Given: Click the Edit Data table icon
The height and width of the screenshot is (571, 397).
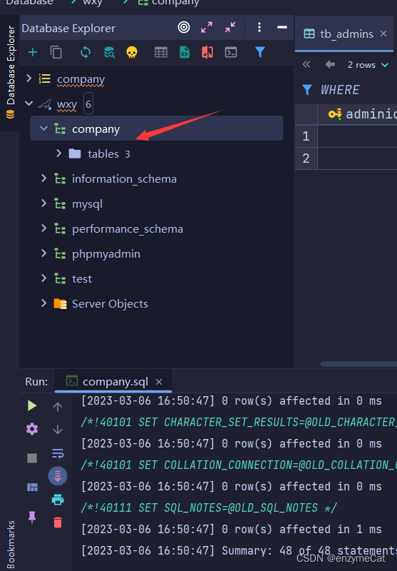Looking at the screenshot, I should tap(161, 52).
